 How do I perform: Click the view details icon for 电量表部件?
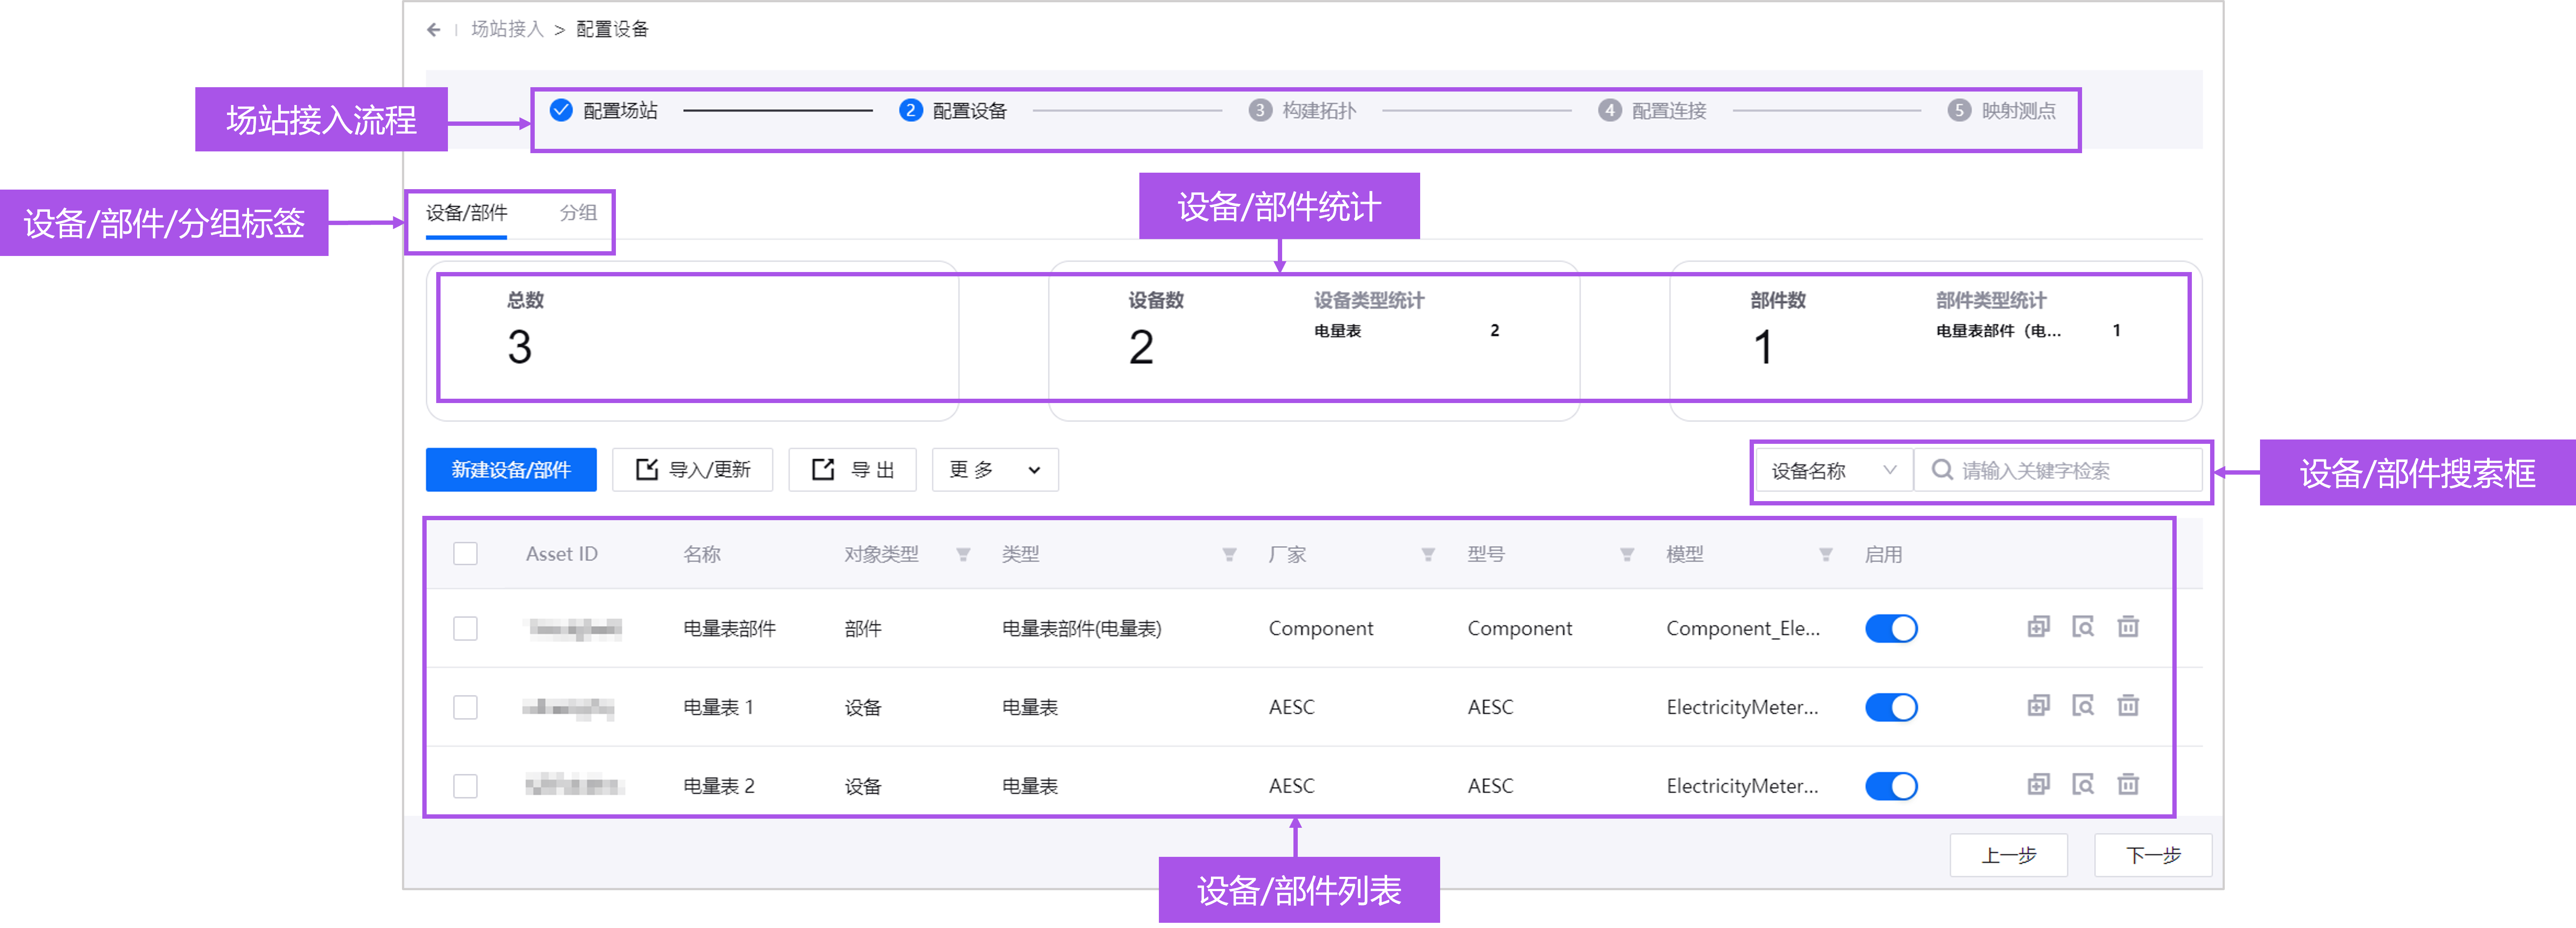coord(2083,627)
